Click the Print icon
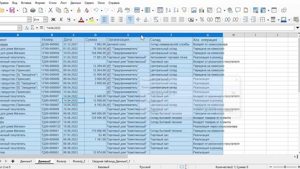This screenshot has height=169, width=300. (33, 10)
